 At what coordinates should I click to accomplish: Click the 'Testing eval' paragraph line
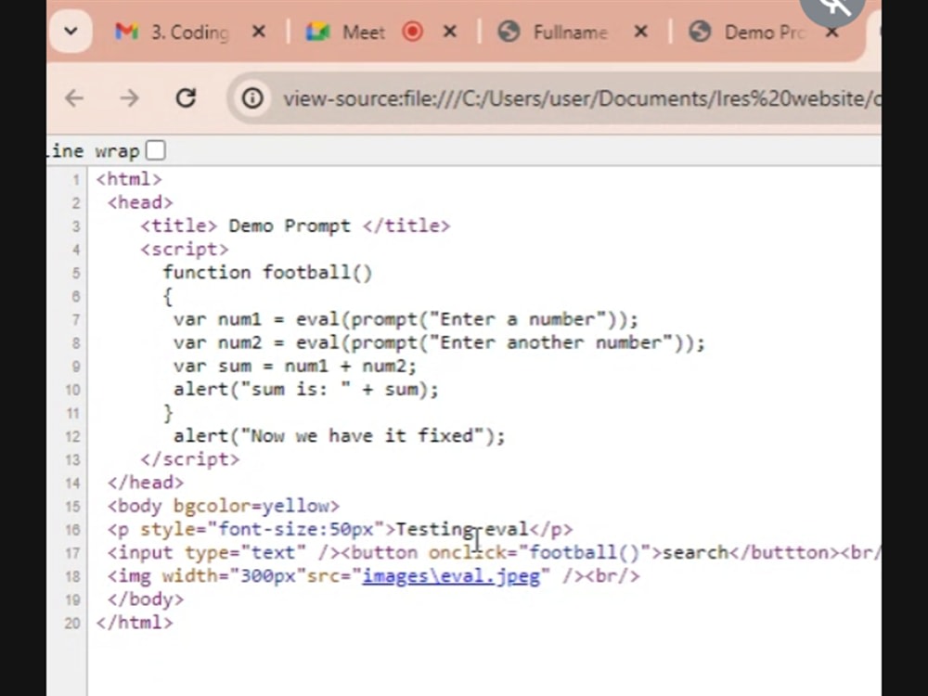340,529
